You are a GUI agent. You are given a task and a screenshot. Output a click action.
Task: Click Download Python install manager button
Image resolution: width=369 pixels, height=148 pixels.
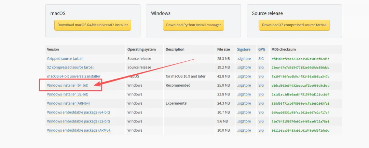(193, 25)
